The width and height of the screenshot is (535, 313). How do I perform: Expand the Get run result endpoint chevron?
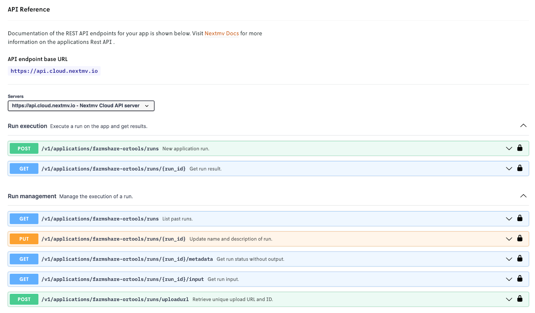509,169
